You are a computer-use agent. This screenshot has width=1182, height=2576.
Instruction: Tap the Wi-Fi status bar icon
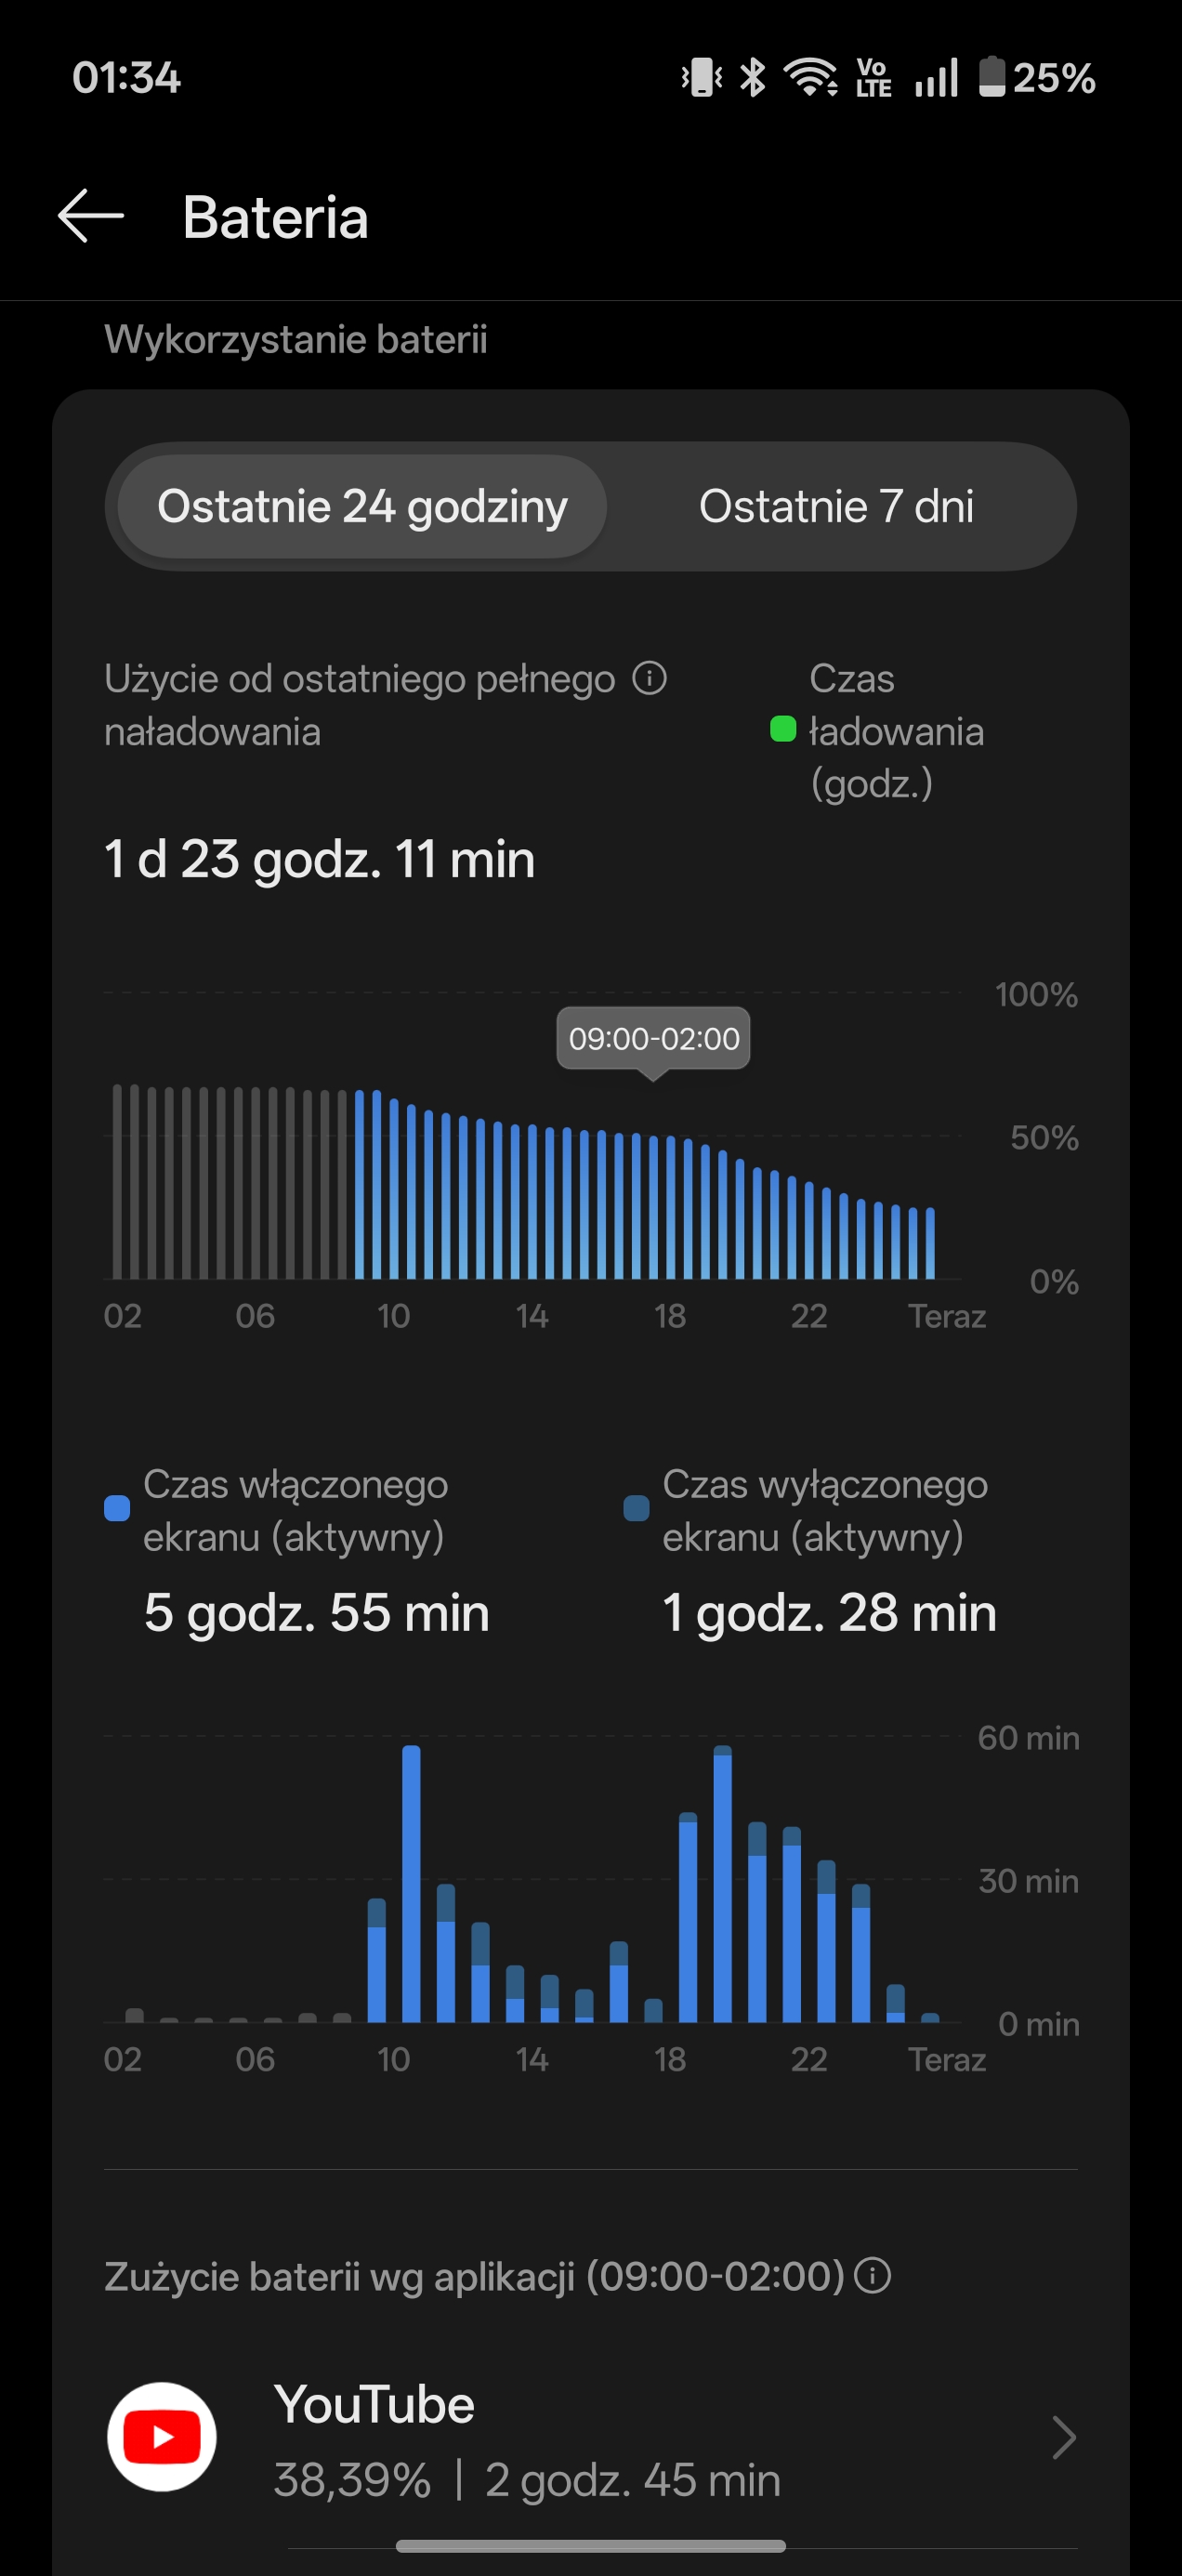(810, 77)
